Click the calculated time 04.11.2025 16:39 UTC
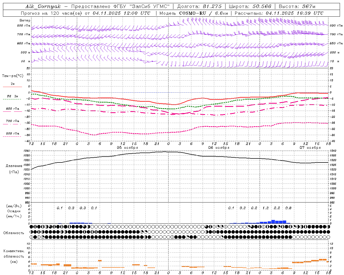This screenshot has width=344, height=275. (x=295, y=13)
